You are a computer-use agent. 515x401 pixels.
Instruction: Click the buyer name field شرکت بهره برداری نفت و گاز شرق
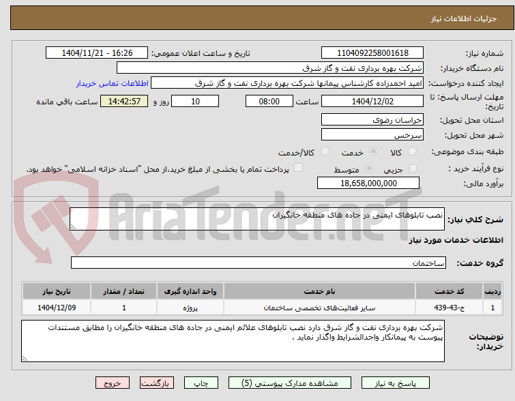tap(269, 68)
